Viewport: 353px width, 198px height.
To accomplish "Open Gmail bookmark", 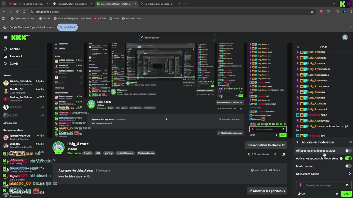I will pyautogui.click(x=86, y=18).
